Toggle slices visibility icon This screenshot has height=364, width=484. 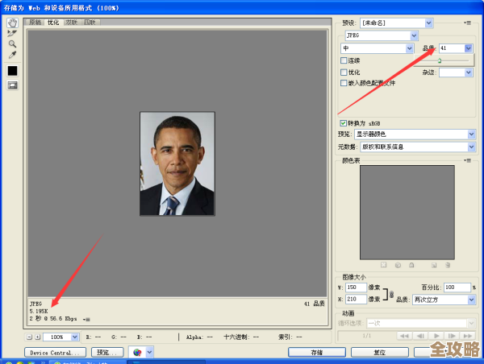12,85
